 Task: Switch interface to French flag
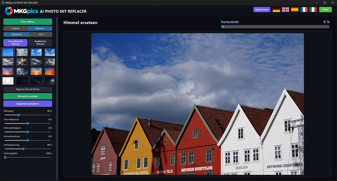[304, 9]
